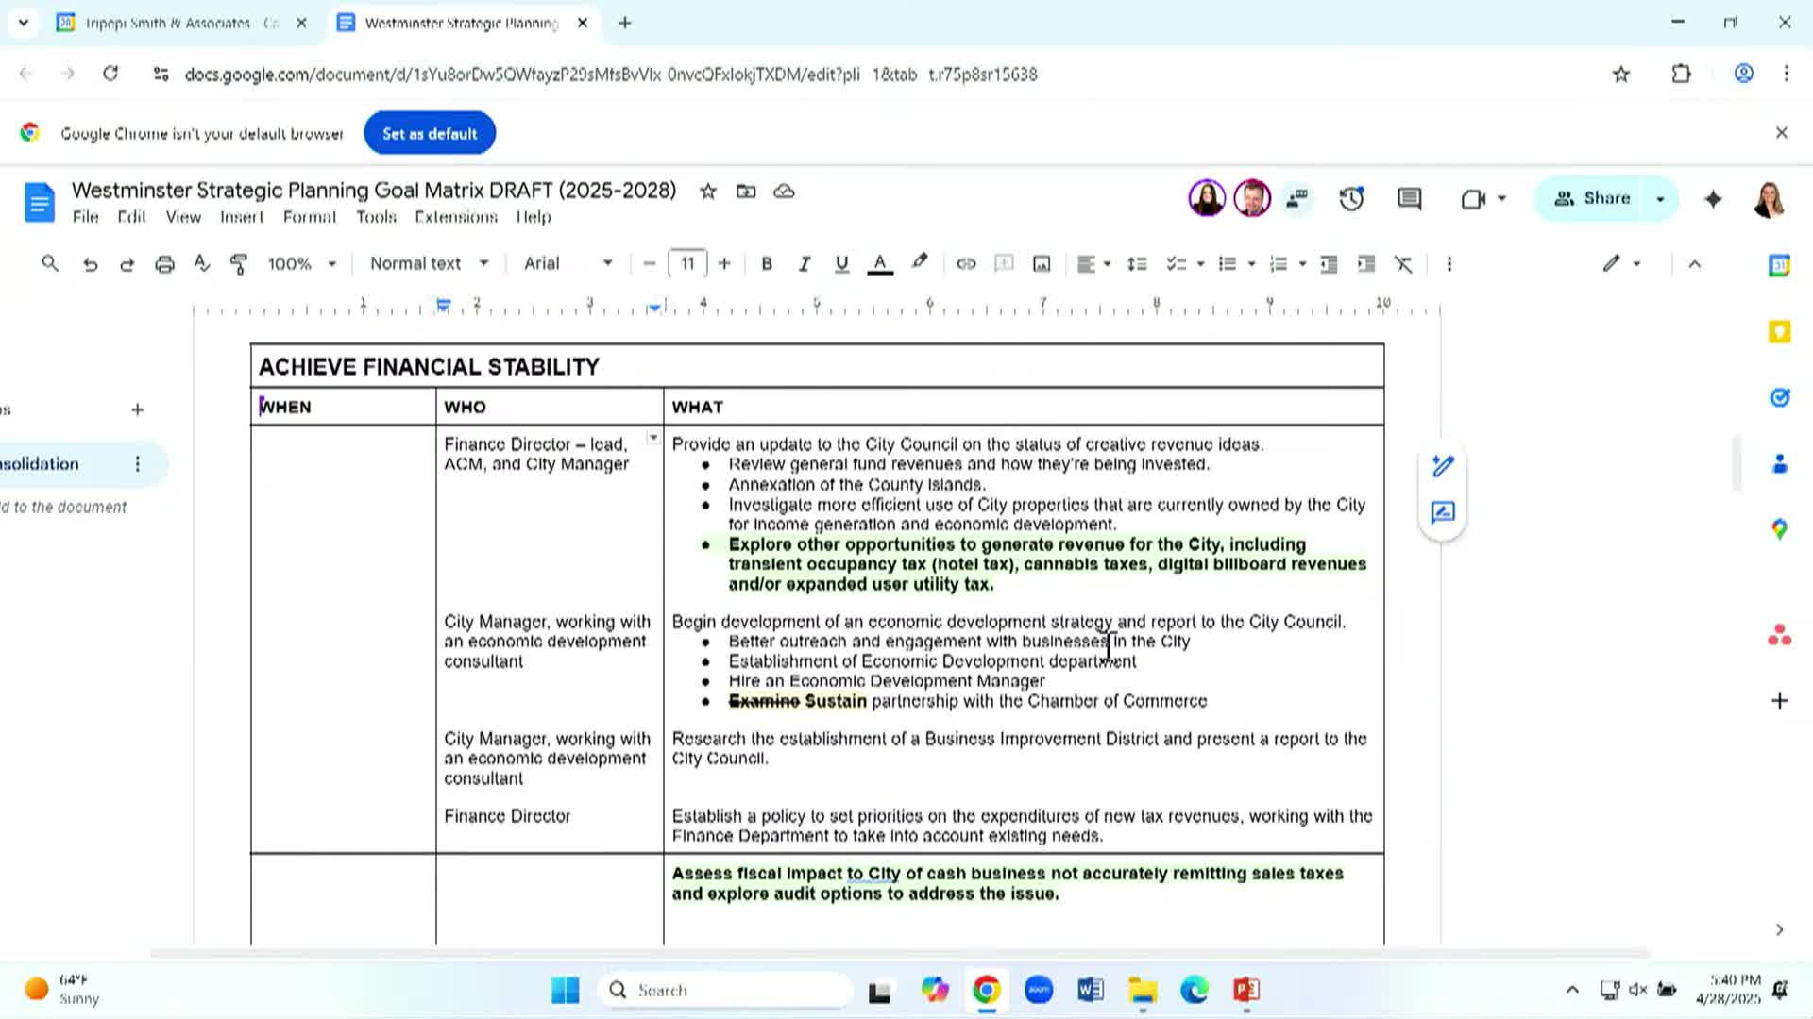Open the comments history icon

(x=1409, y=199)
